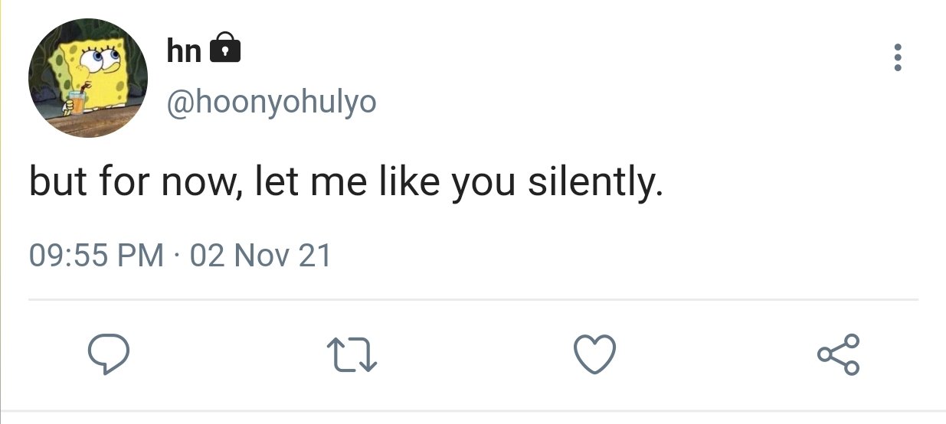Screen dimensions: 946x424
Task: Open the three-dot more options menu
Action: tap(898, 58)
